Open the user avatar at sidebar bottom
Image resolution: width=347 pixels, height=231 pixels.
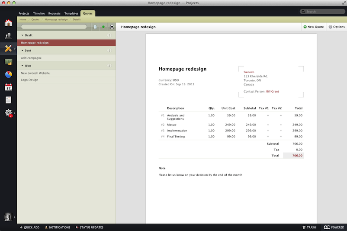point(8,217)
